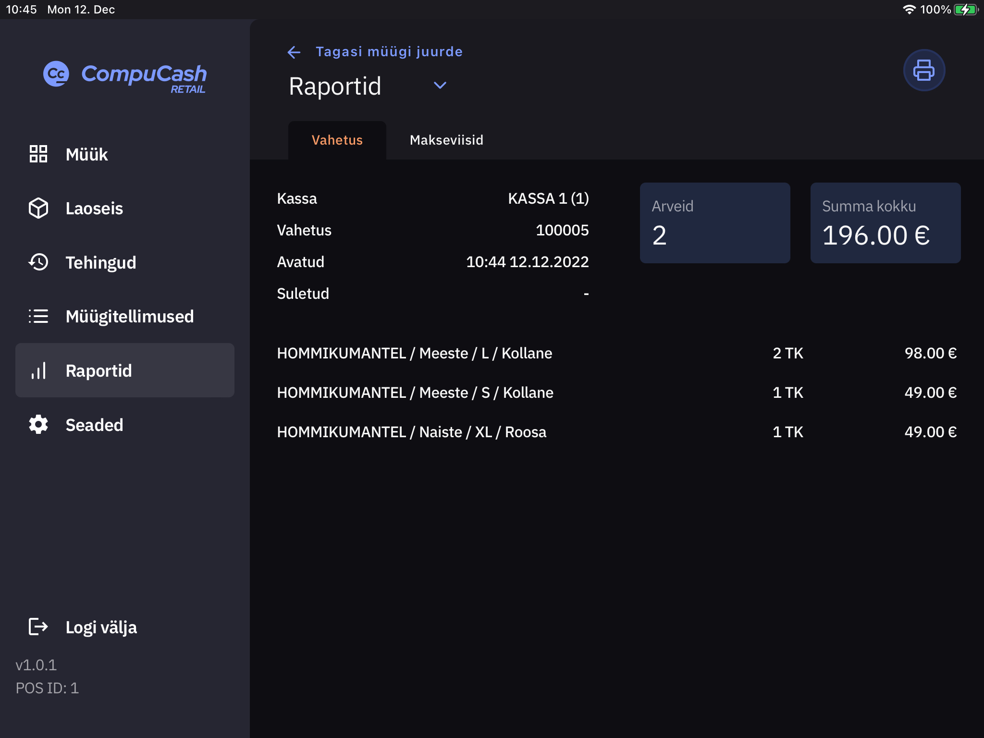Click the Müügitellimused list icon
This screenshot has height=738, width=984.
(x=38, y=316)
